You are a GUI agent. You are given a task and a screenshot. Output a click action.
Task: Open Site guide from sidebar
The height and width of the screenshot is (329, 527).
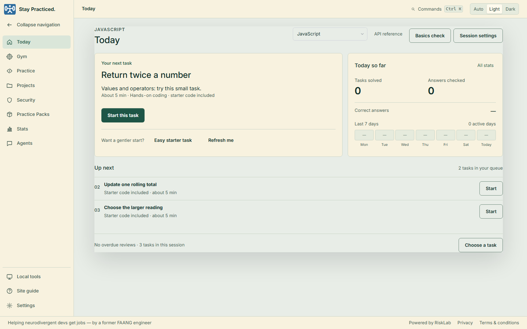coord(37,291)
